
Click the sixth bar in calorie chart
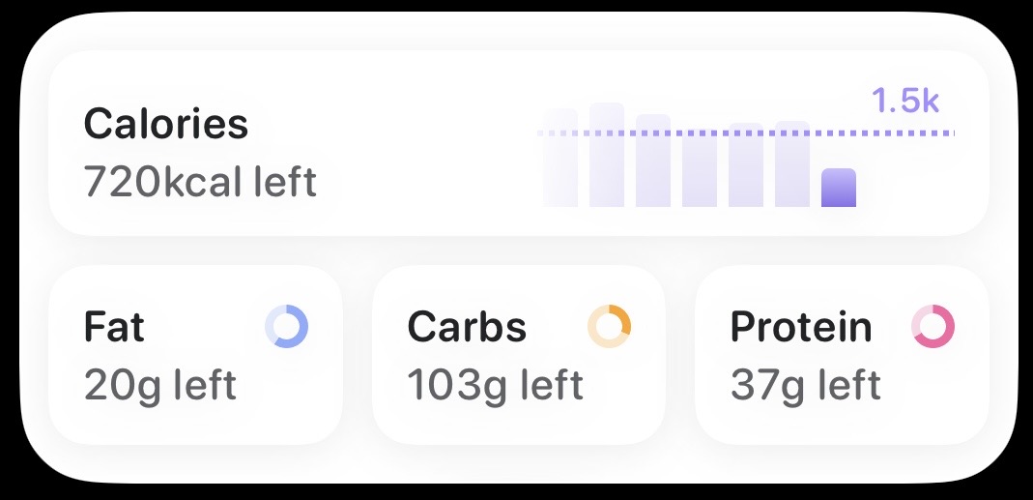(792, 165)
